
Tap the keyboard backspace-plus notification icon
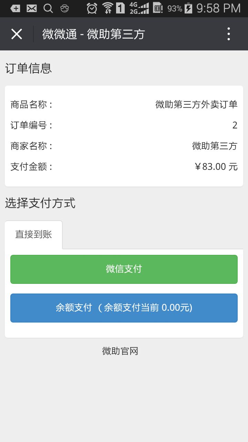pyautogui.click(x=15, y=8)
